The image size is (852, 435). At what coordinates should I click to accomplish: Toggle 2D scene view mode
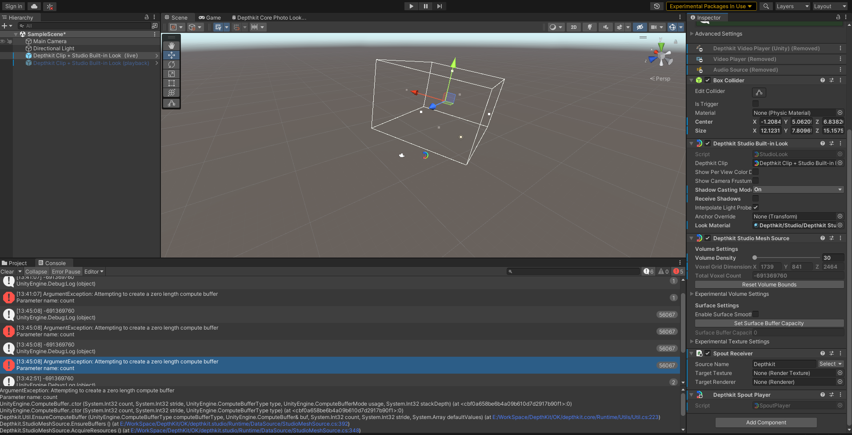click(574, 27)
